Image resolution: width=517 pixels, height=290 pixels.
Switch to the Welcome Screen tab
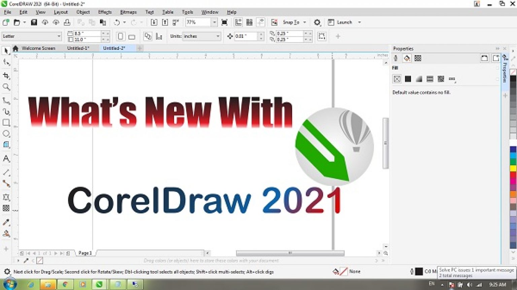coord(38,48)
